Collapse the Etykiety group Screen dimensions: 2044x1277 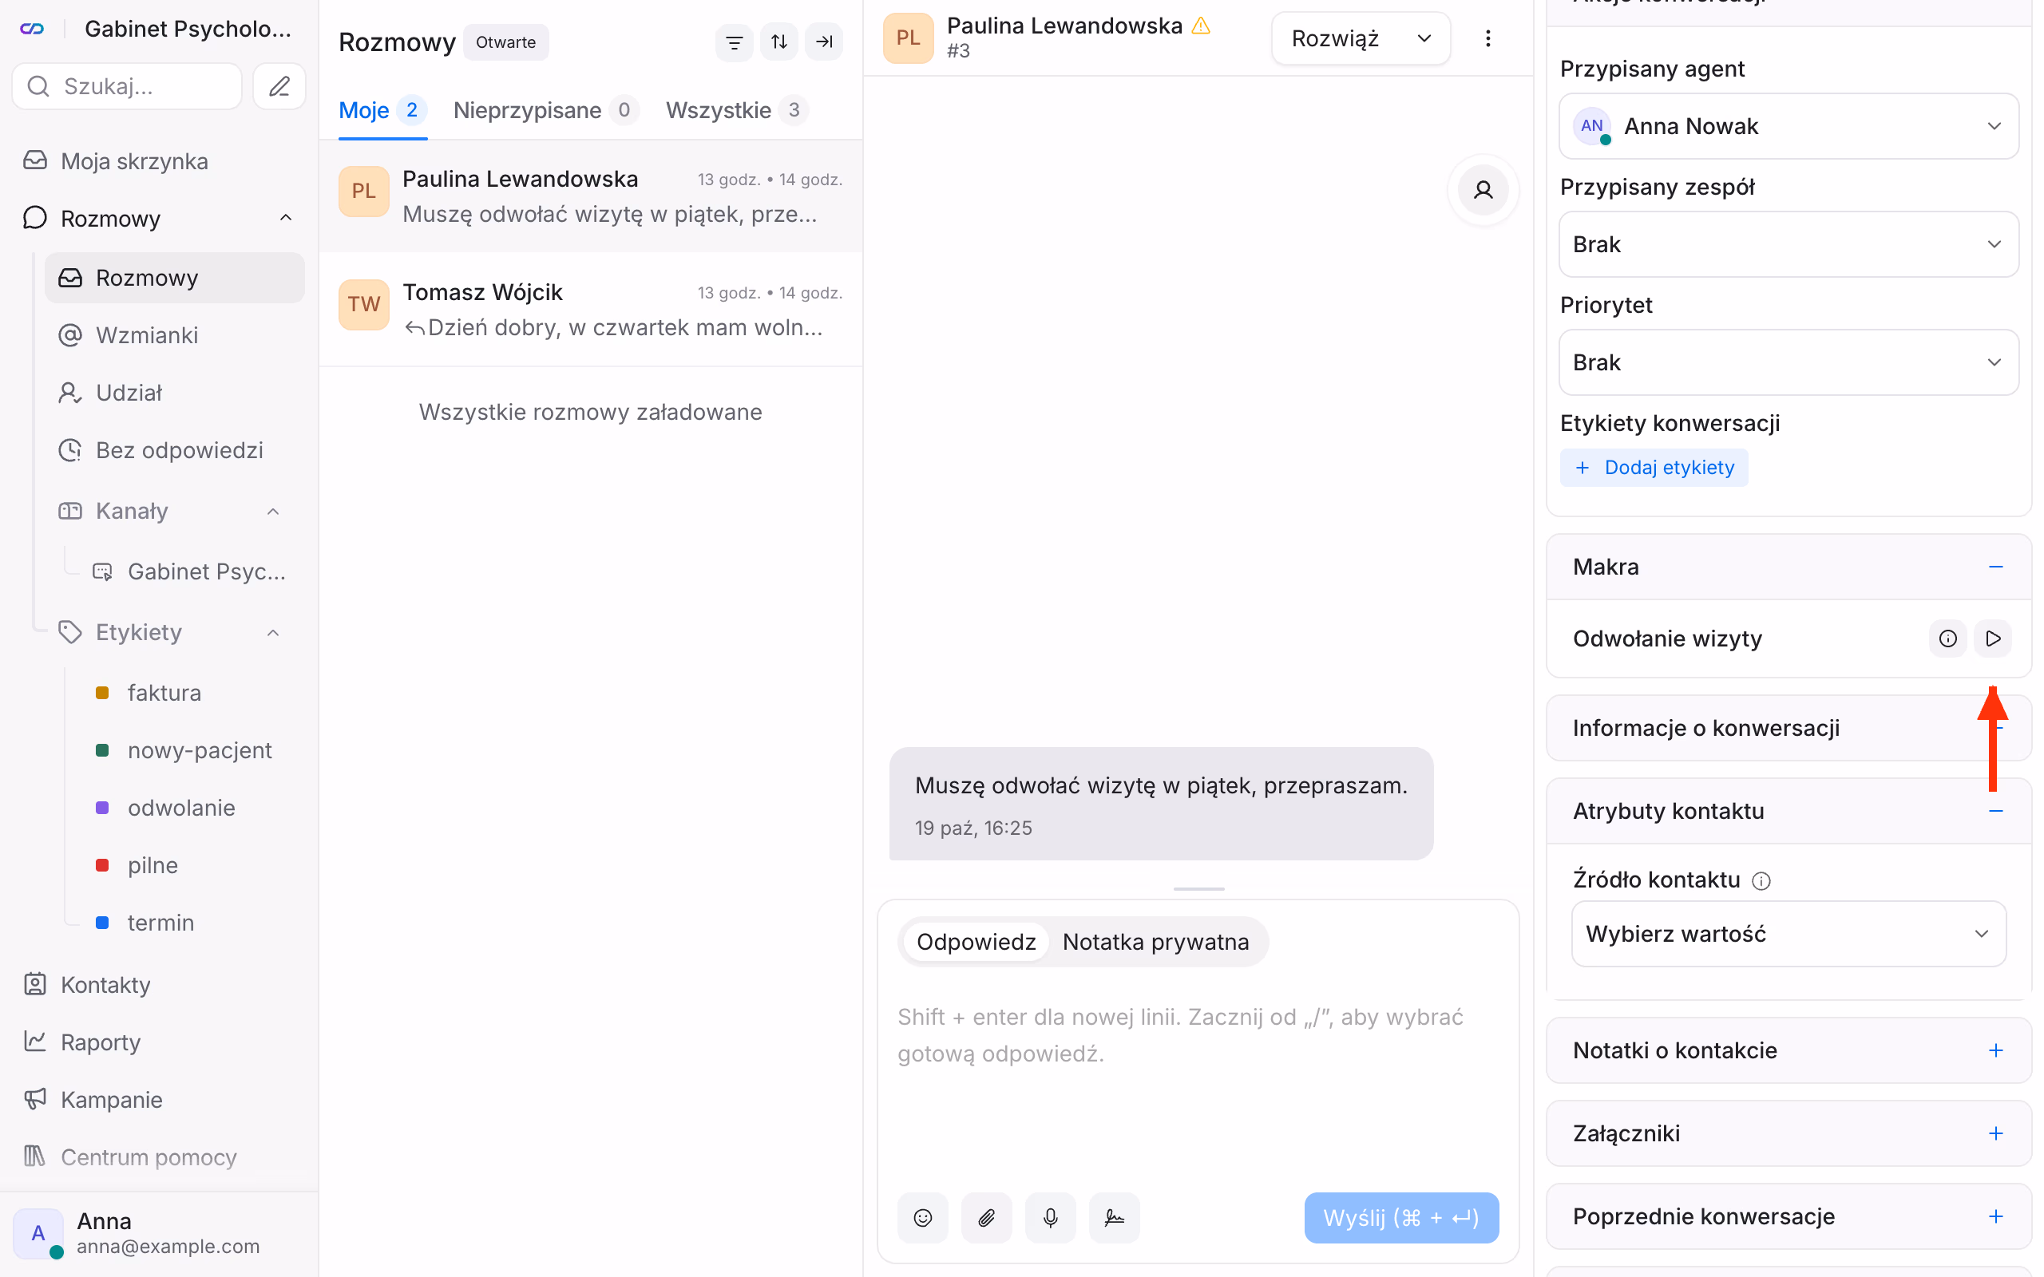(x=273, y=633)
